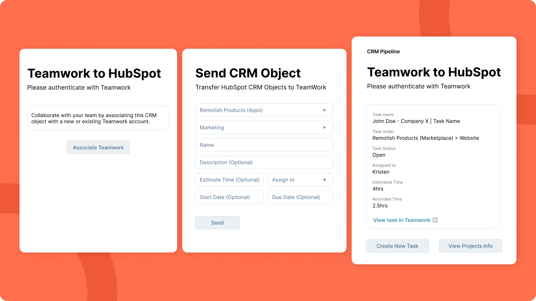Expand the Marketing dropdown
This screenshot has width=536, height=301.
(x=324, y=128)
